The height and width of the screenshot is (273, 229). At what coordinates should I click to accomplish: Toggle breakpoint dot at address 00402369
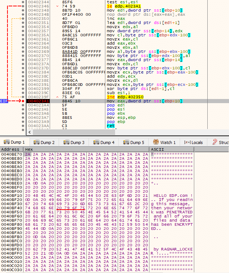tap(23, 51)
